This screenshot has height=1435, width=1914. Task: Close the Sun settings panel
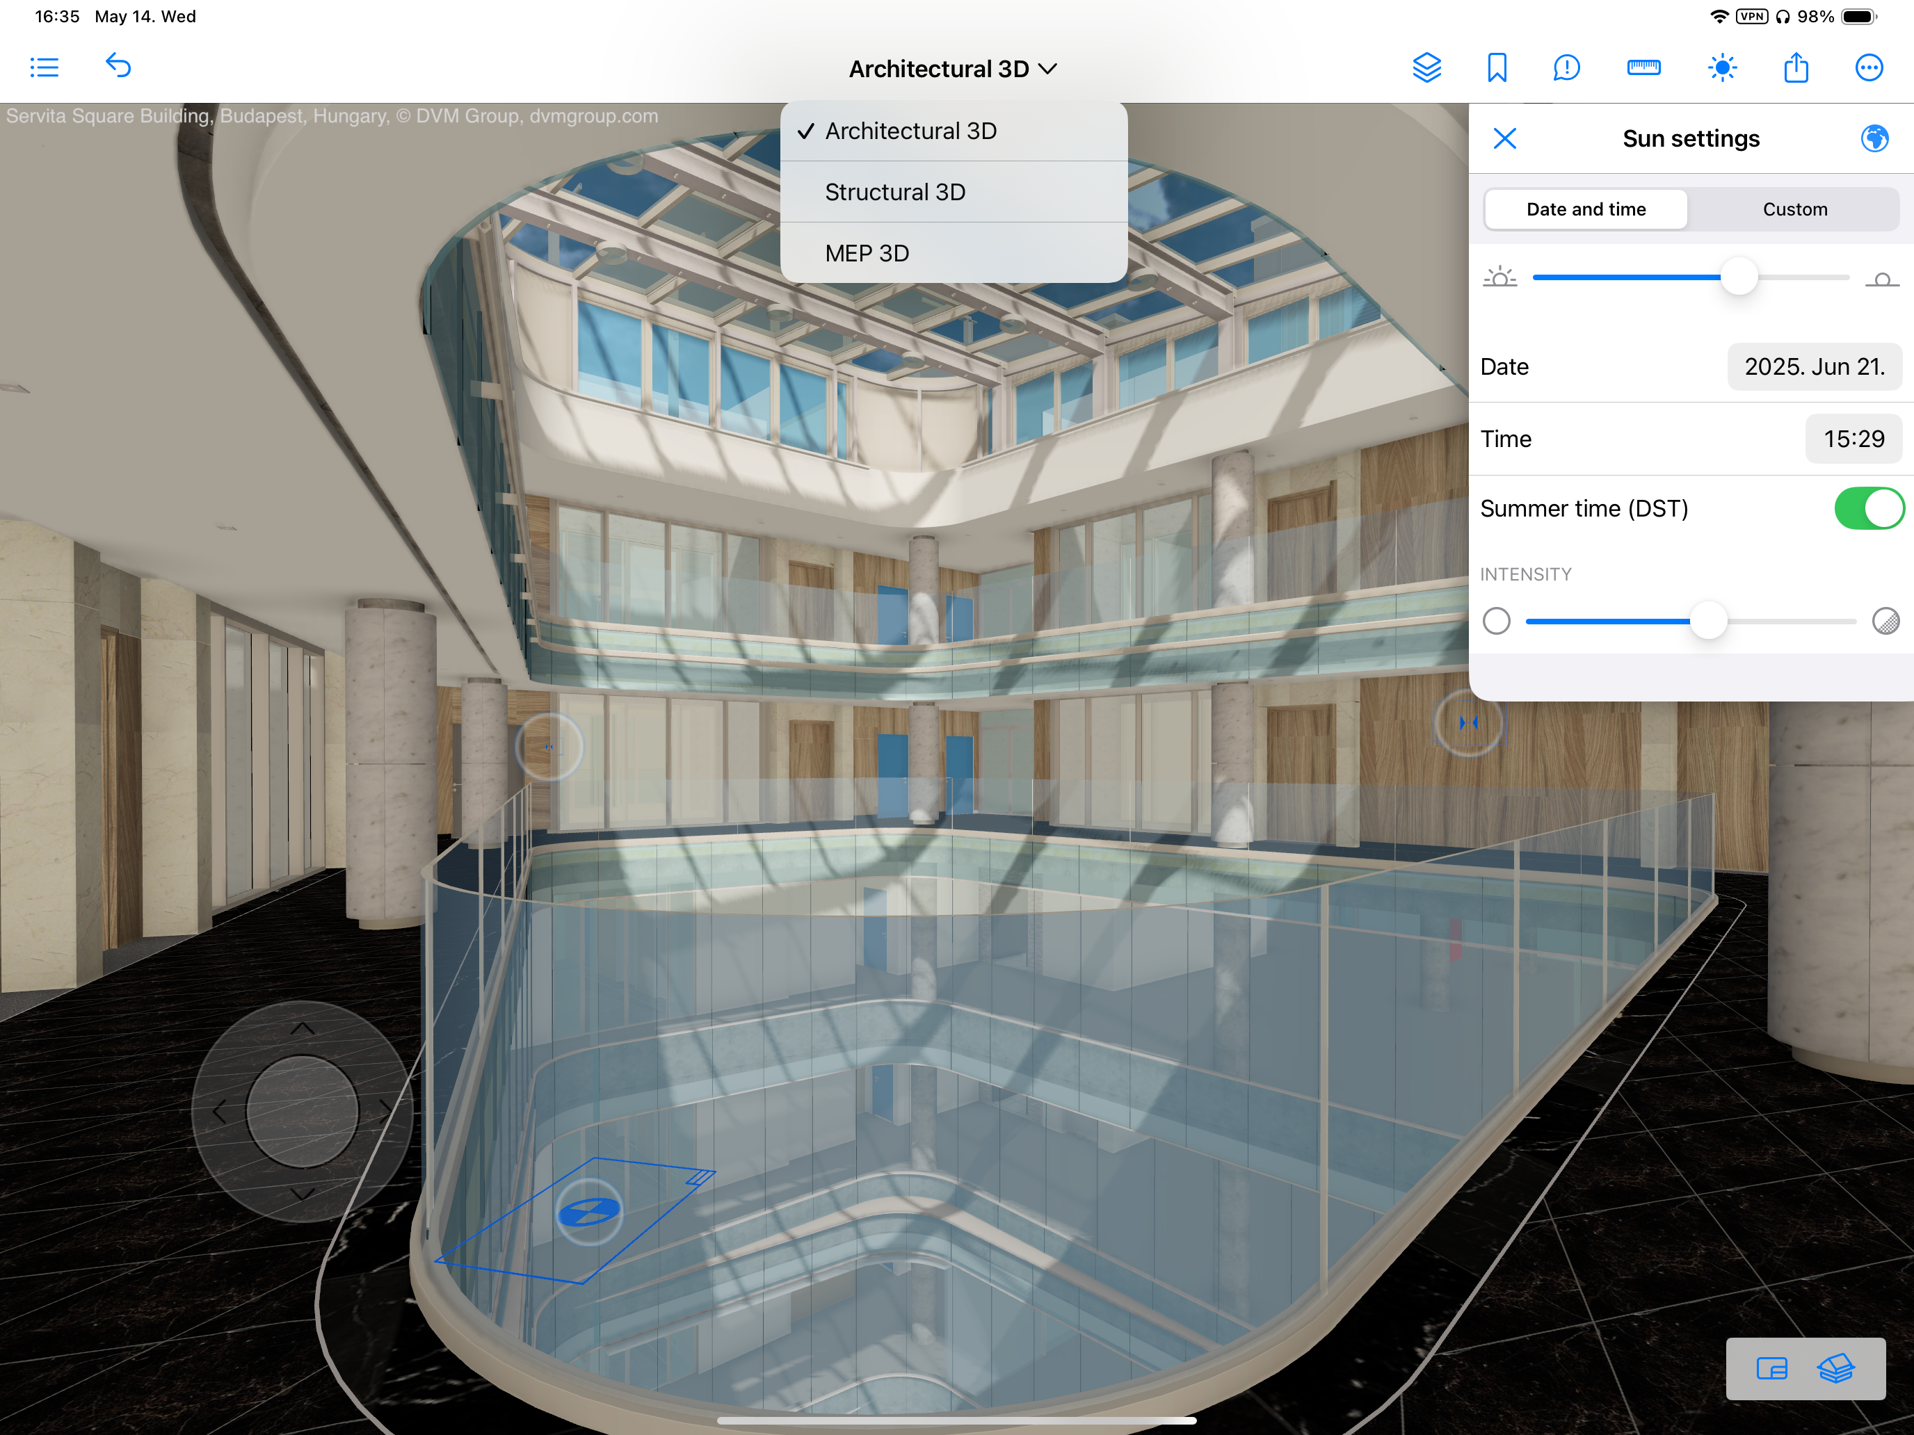pos(1505,138)
